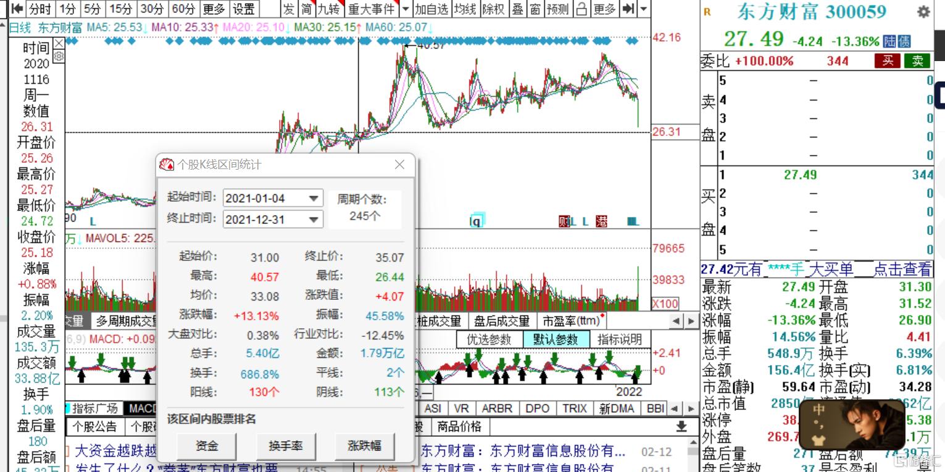Switch to 优选参数 parameter mode

pos(489,340)
